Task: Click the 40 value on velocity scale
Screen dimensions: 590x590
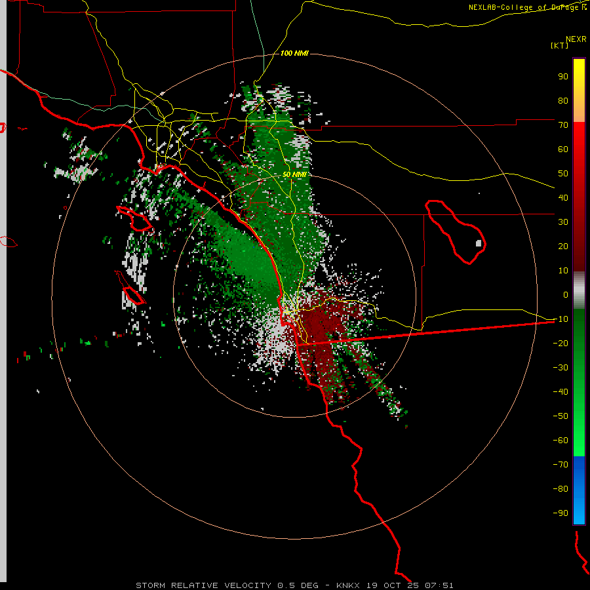Action: [563, 198]
